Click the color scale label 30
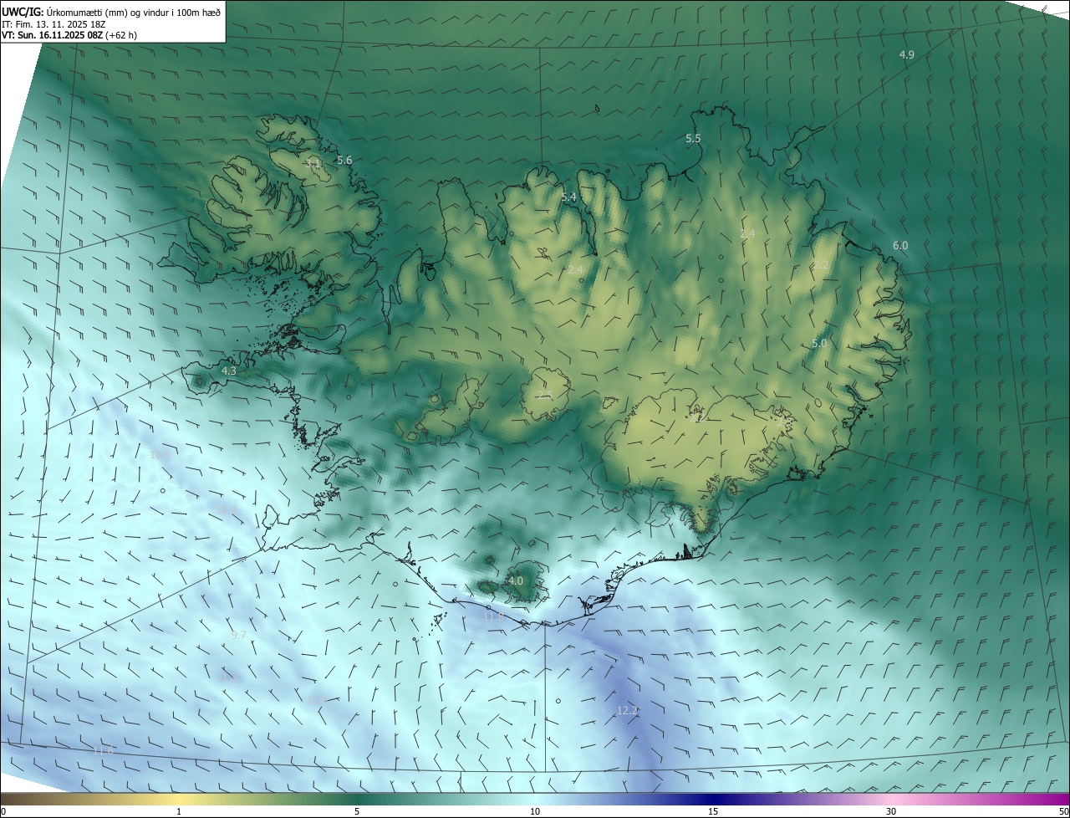 click(891, 811)
